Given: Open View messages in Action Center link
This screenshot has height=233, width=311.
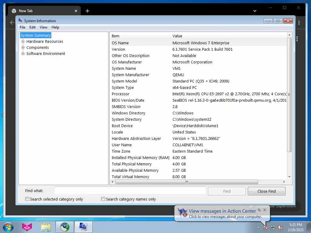Looking at the screenshot, I should pos(222,211).
